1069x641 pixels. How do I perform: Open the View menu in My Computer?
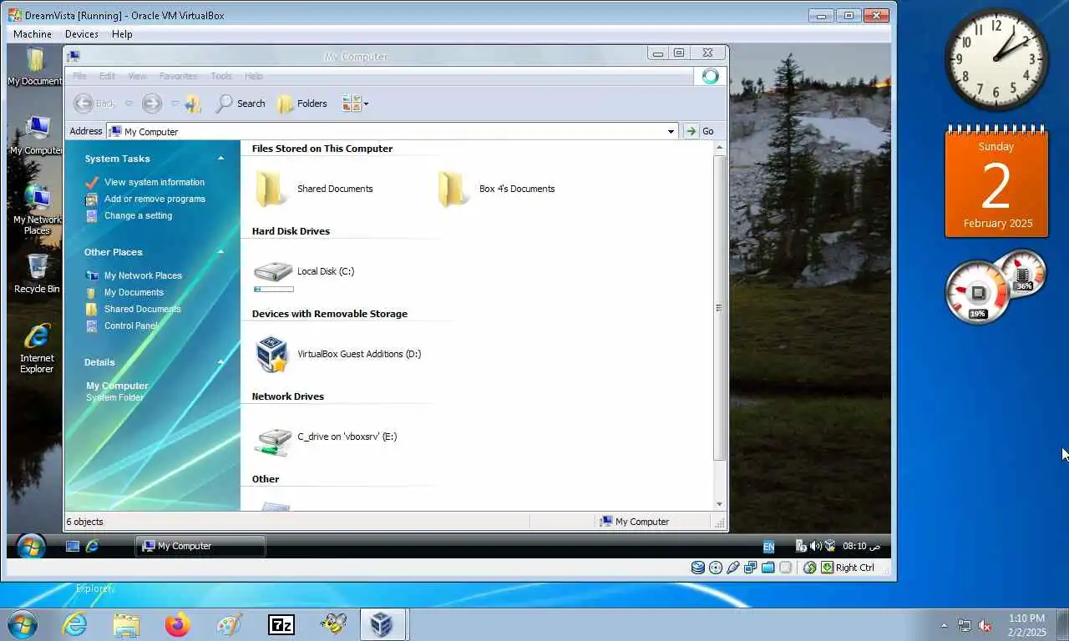point(137,76)
